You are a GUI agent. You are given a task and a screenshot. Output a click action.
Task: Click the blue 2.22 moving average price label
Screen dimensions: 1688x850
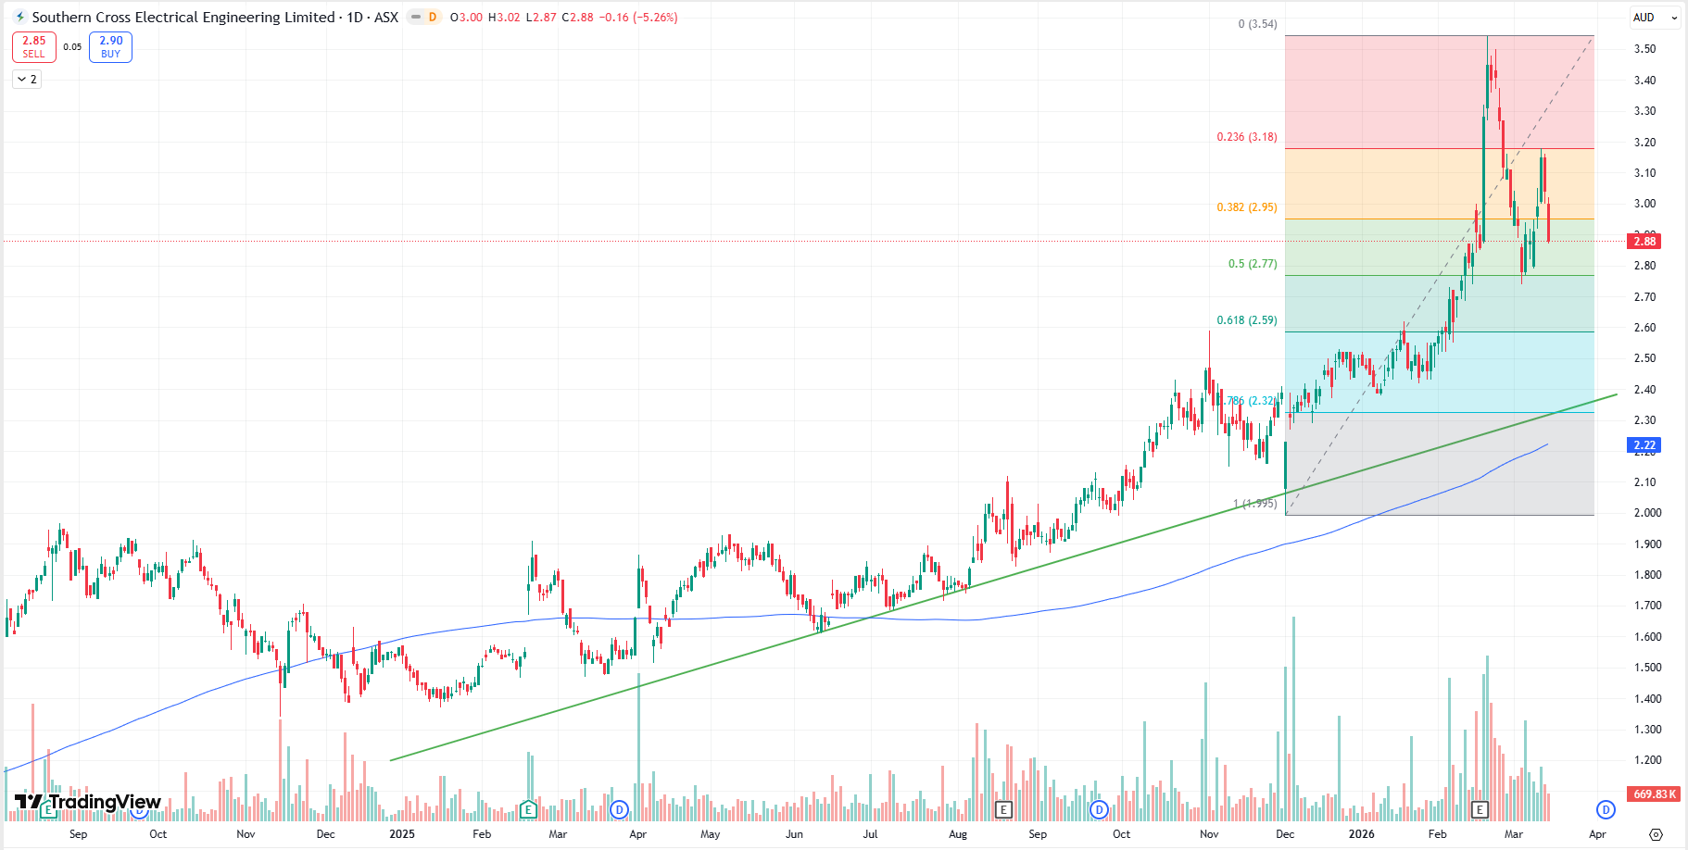point(1644,445)
